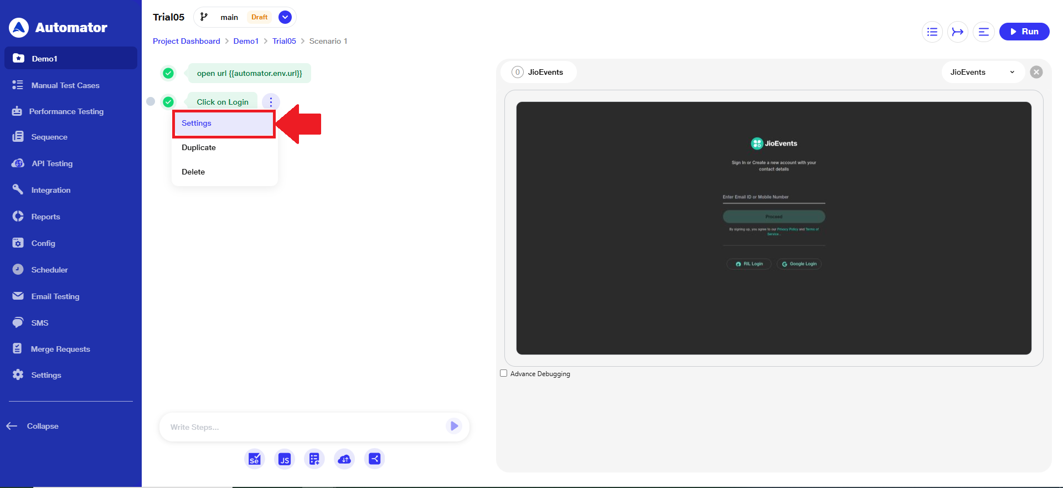This screenshot has width=1063, height=488.
Task: Choose Duplicate in the step menu
Action: tap(199, 147)
